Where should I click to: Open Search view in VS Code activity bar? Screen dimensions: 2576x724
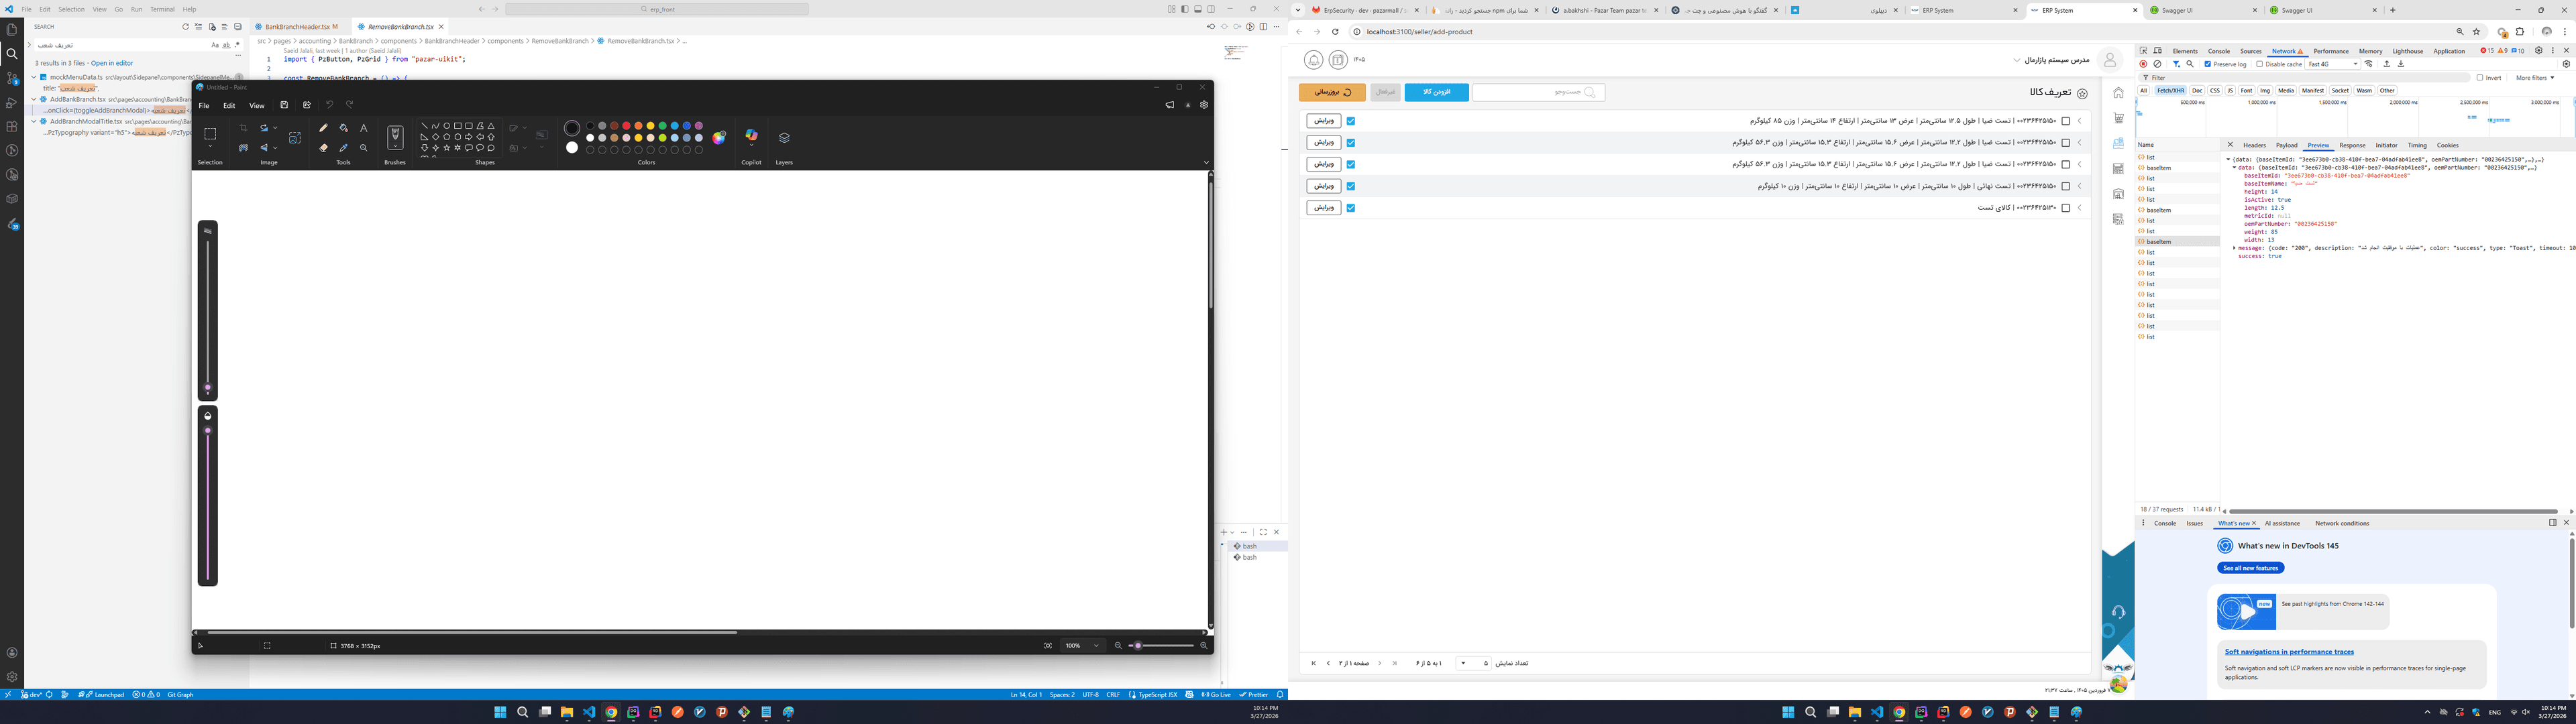pos(12,54)
